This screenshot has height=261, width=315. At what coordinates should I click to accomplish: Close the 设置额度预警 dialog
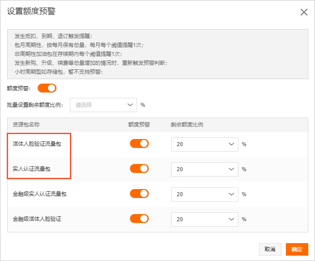[304, 12]
